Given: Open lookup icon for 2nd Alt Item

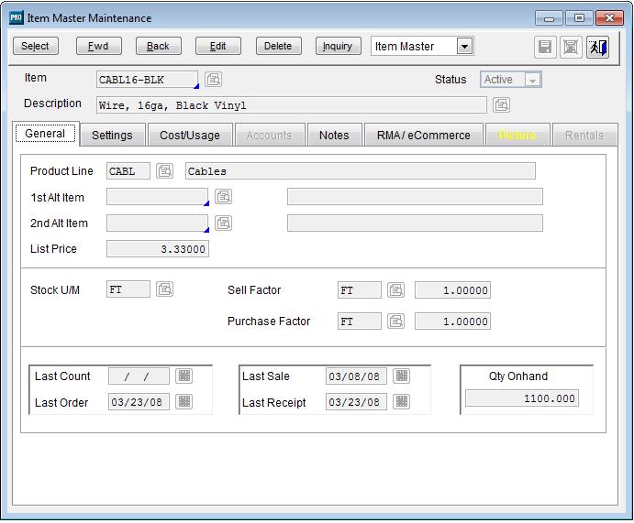Looking at the screenshot, I should [223, 223].
